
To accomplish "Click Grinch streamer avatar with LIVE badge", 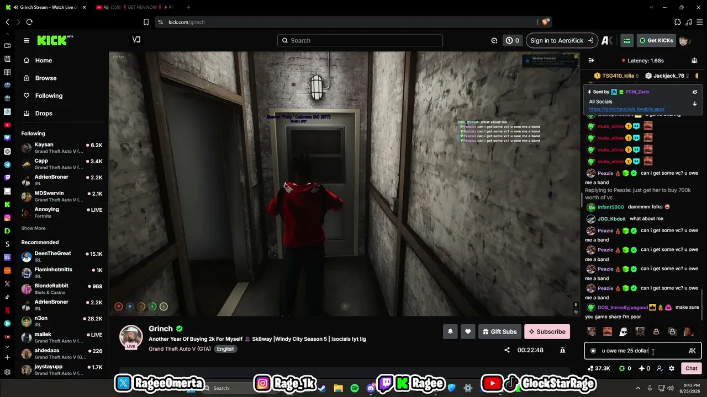I will (131, 337).
